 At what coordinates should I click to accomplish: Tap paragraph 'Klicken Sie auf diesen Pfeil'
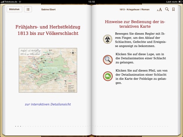[141, 76]
